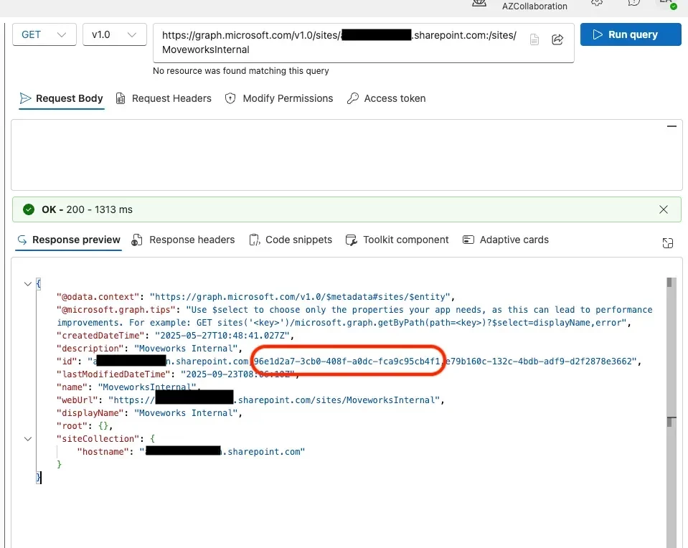
Task: Open the GET HTTP method dropdown
Action: click(44, 34)
